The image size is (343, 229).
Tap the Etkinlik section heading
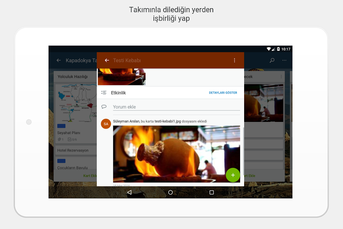point(118,93)
